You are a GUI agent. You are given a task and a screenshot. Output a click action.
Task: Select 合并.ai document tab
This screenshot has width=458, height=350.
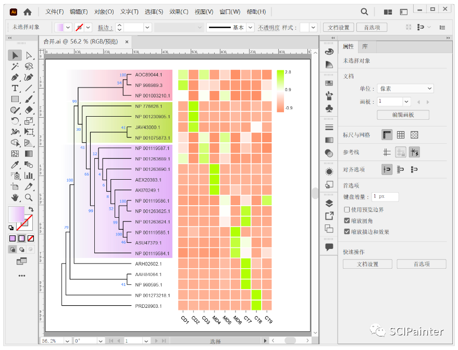tap(81, 42)
